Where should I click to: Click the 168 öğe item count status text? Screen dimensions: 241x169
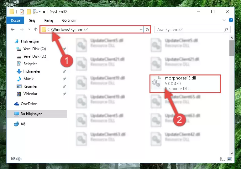tap(16, 159)
